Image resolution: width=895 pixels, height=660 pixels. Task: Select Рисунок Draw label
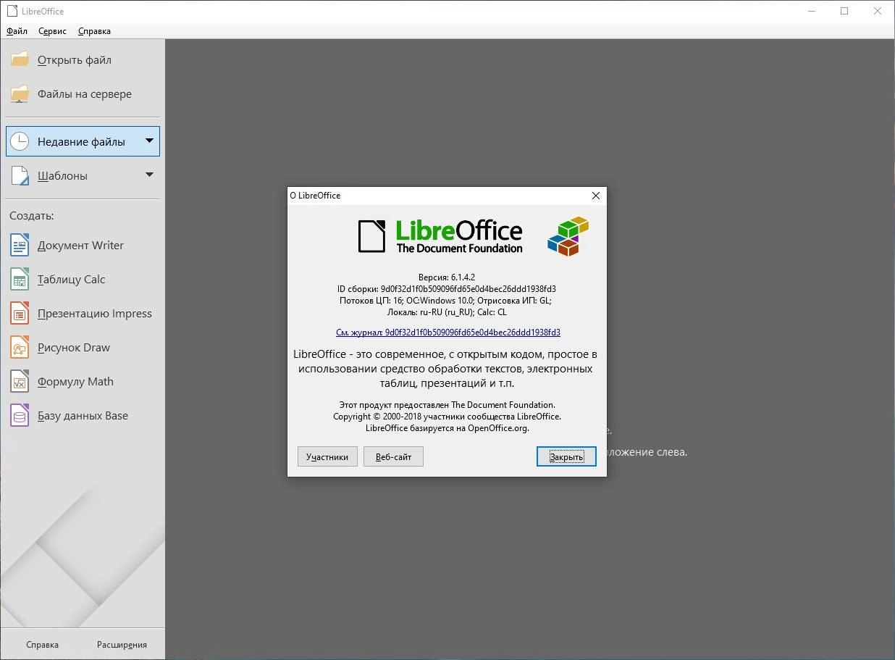click(x=74, y=348)
